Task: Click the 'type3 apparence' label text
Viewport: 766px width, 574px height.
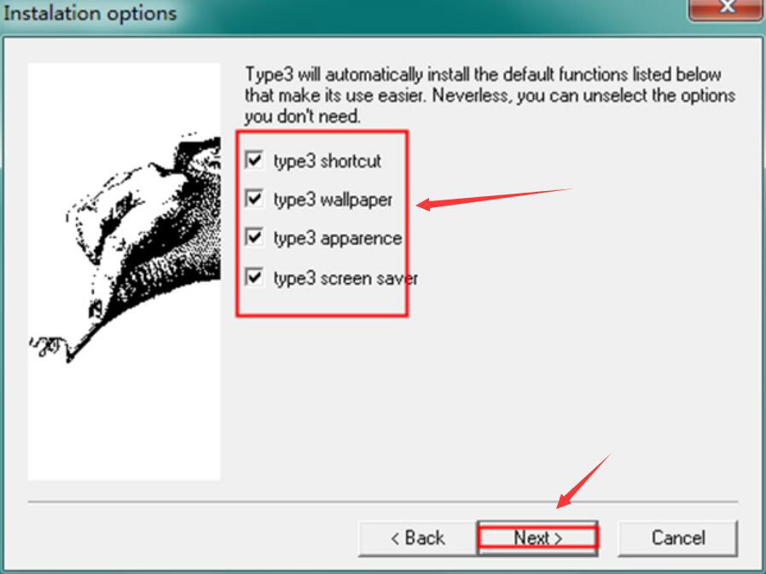Action: pos(338,239)
